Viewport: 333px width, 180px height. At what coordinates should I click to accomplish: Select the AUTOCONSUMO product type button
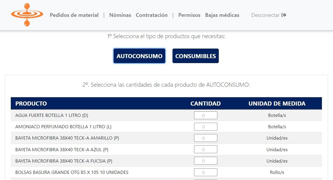click(x=139, y=56)
